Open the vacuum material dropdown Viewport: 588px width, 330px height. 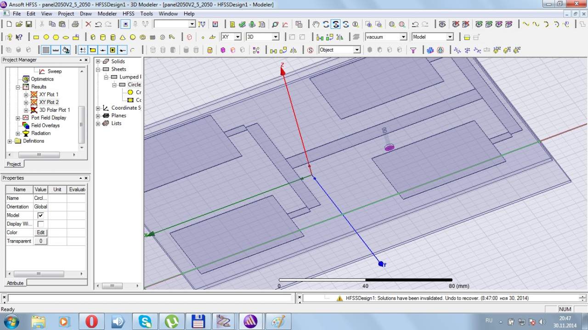(x=403, y=37)
